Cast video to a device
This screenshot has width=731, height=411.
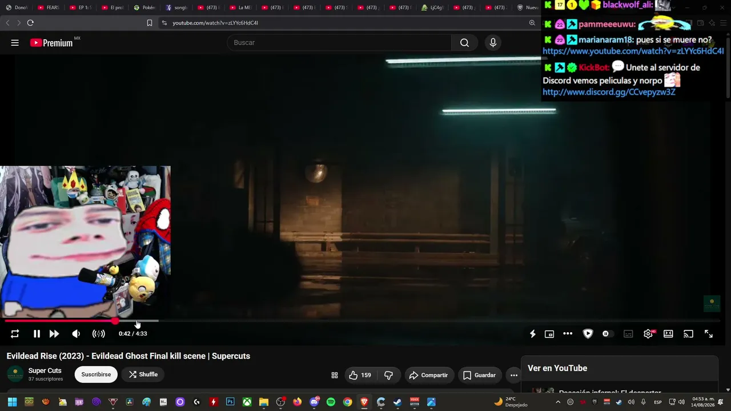pyautogui.click(x=689, y=334)
